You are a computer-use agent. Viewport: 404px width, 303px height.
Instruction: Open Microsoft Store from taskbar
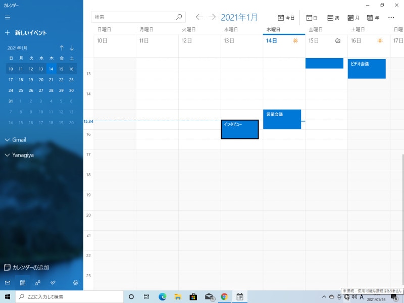click(x=193, y=297)
